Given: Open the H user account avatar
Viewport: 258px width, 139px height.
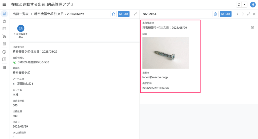Looking at the screenshot, I should pos(253,5).
